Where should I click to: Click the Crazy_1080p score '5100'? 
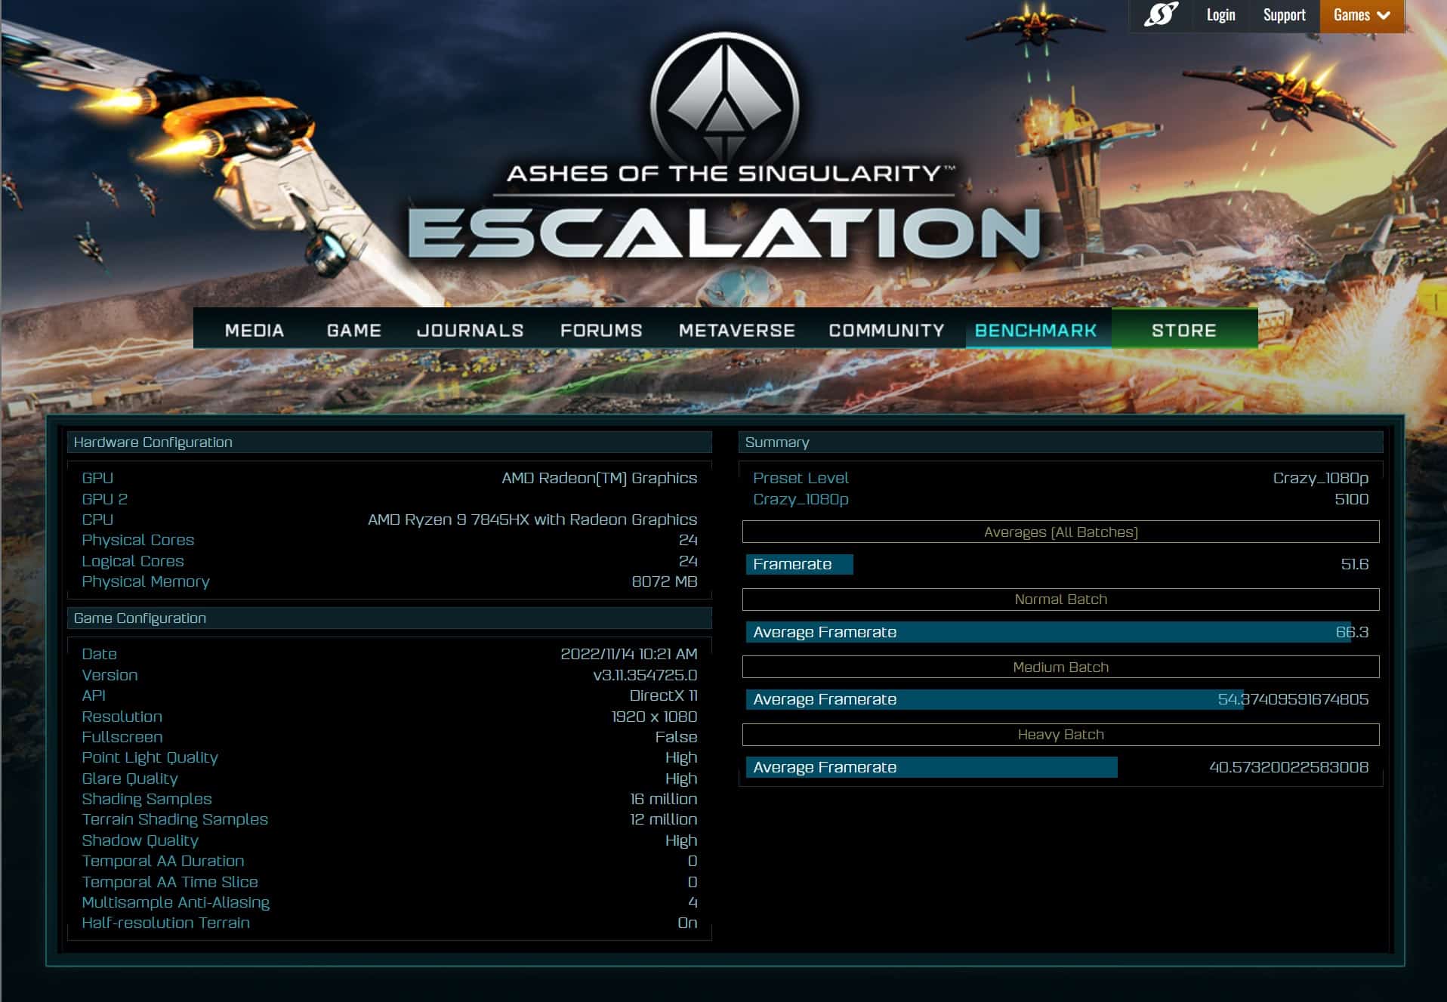point(1351,499)
